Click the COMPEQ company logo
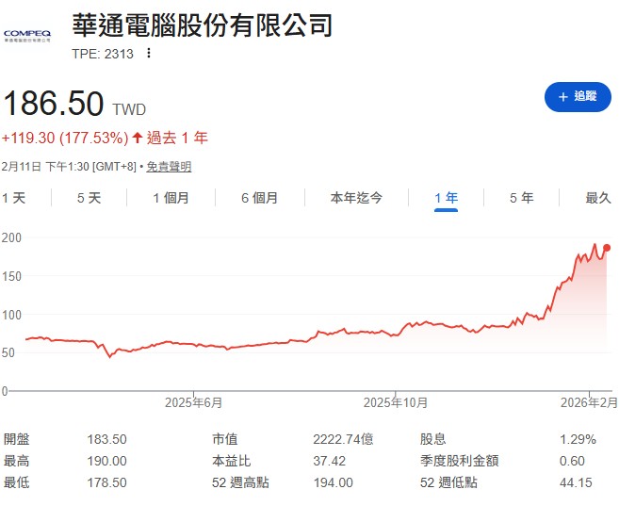619x506 pixels. click(x=27, y=36)
